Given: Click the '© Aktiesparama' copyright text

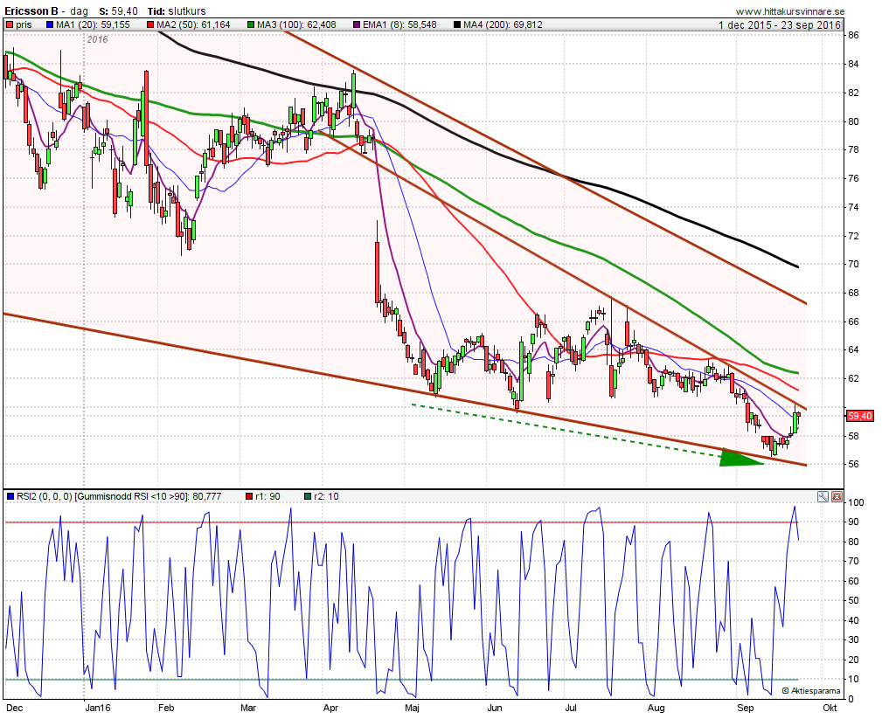Looking at the screenshot, I should 812,691.
